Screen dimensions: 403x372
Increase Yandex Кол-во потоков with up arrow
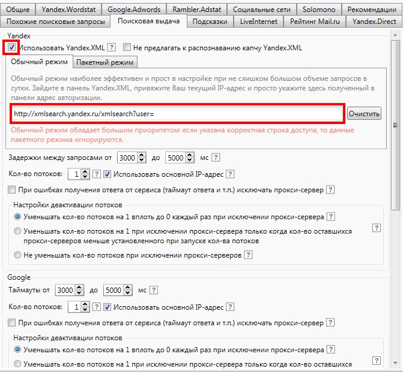pyautogui.click(x=85, y=171)
